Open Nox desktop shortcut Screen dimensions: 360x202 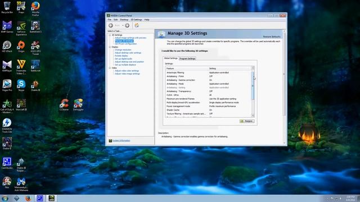(x=7, y=182)
